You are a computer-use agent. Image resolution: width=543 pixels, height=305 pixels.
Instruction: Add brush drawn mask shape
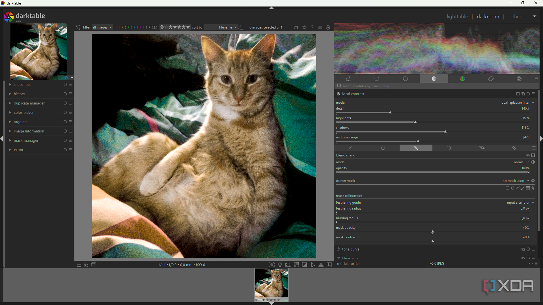[523, 188]
